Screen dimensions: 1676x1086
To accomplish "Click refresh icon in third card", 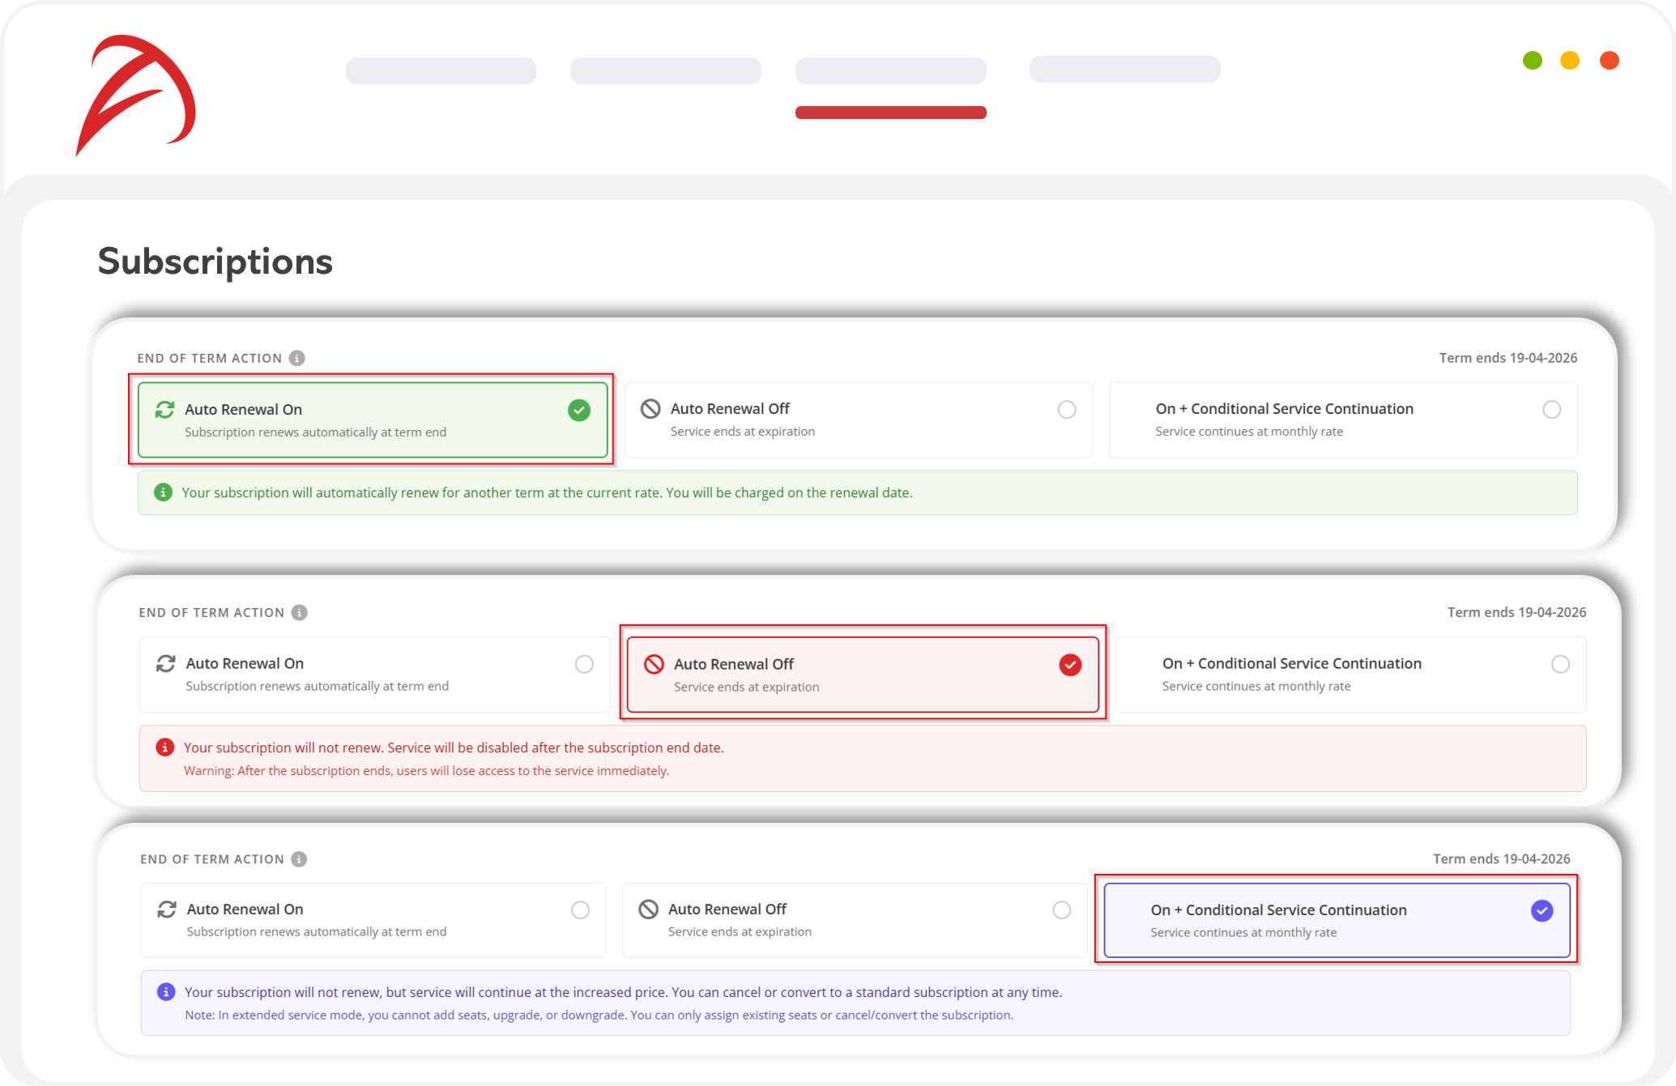I will point(167,909).
